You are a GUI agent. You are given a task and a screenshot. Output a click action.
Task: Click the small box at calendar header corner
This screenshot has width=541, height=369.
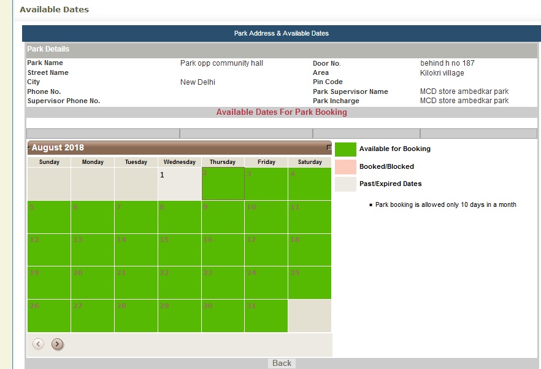pos(329,148)
